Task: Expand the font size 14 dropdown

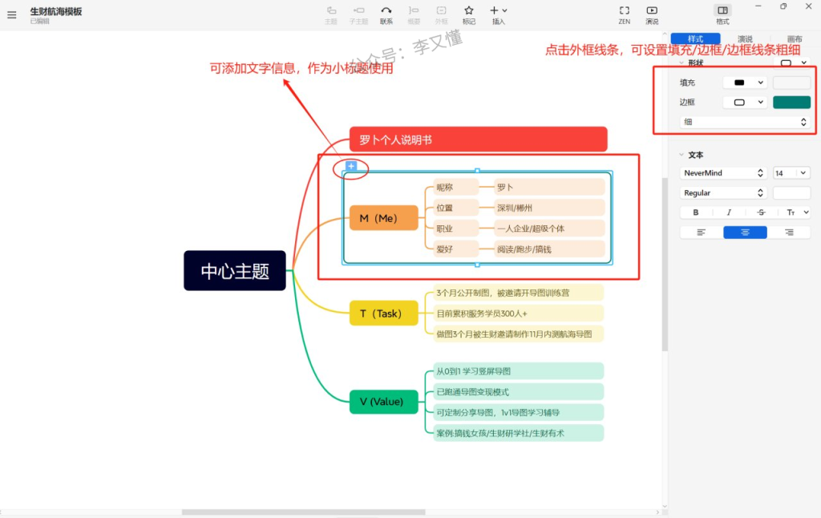Action: coord(791,173)
